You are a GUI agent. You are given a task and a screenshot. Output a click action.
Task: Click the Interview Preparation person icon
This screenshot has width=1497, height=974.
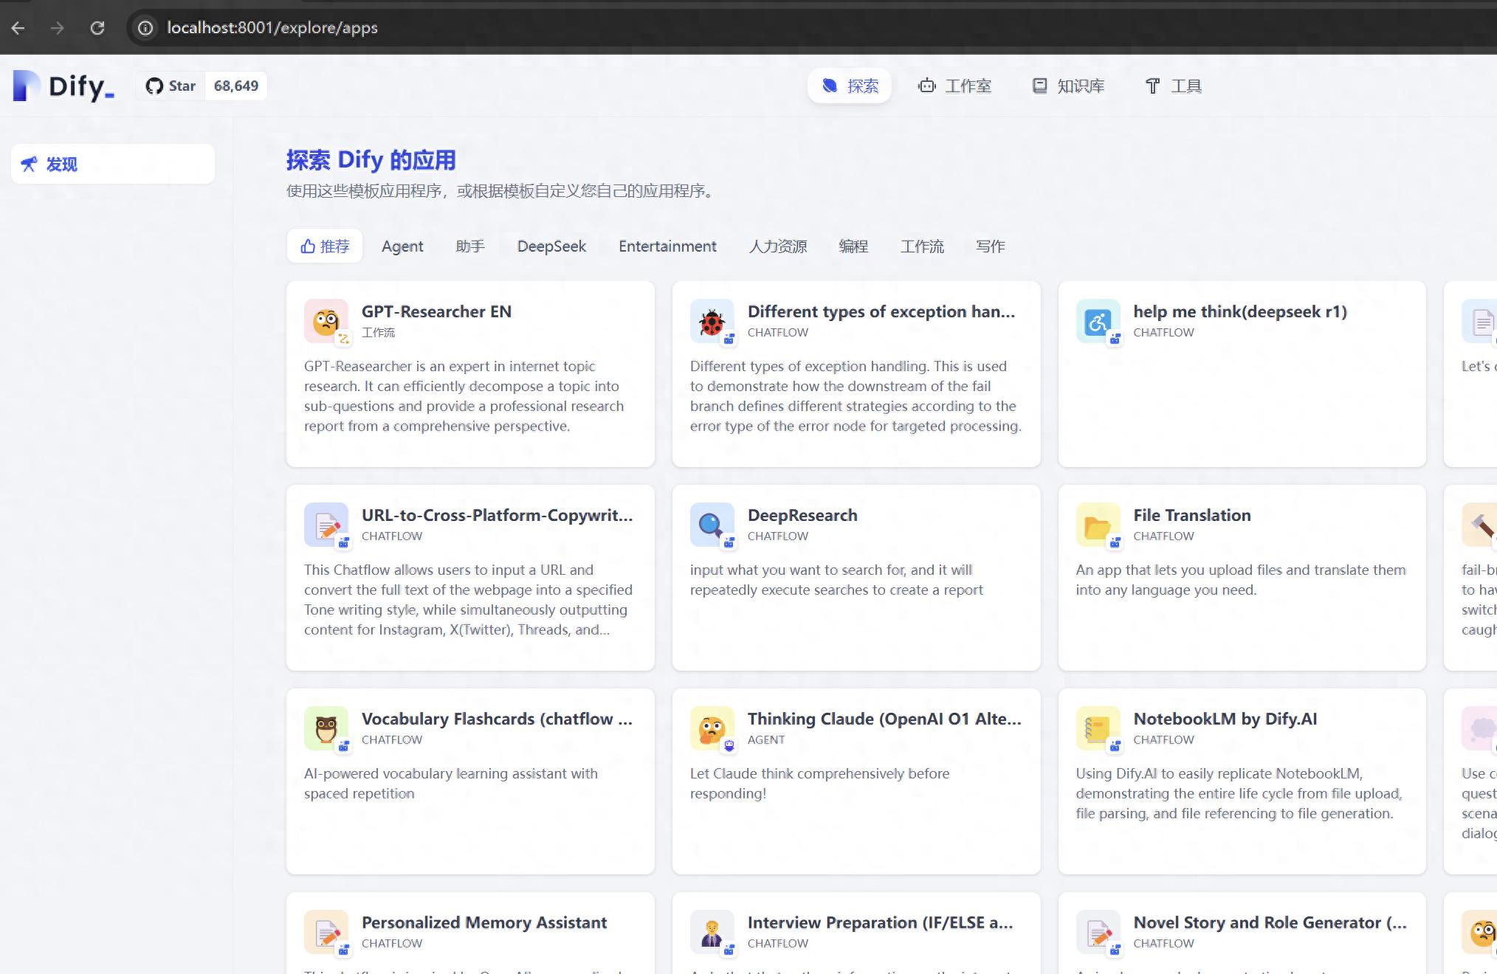coord(712,932)
